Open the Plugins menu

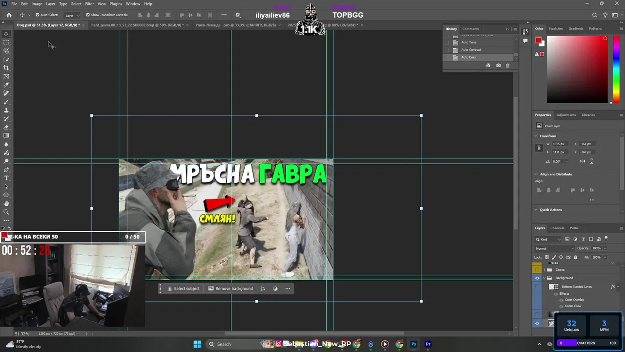click(116, 4)
